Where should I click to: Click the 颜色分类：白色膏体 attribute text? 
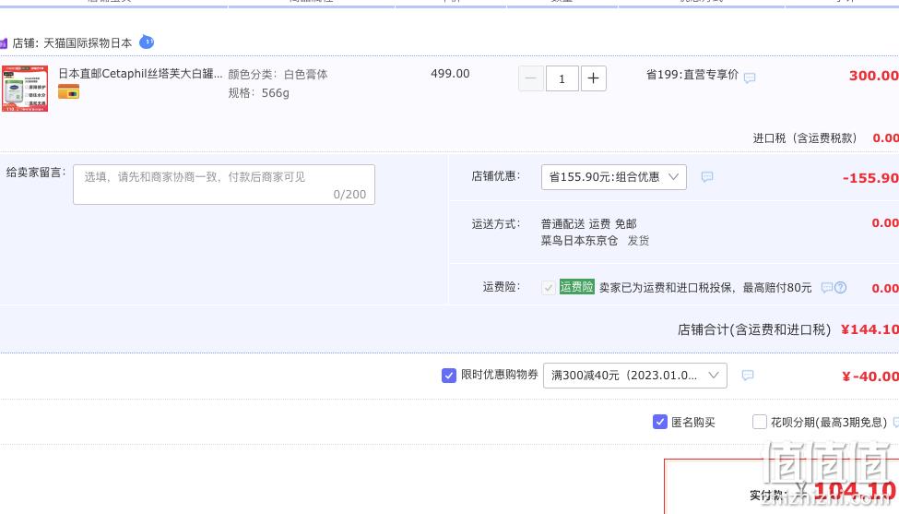(x=278, y=75)
